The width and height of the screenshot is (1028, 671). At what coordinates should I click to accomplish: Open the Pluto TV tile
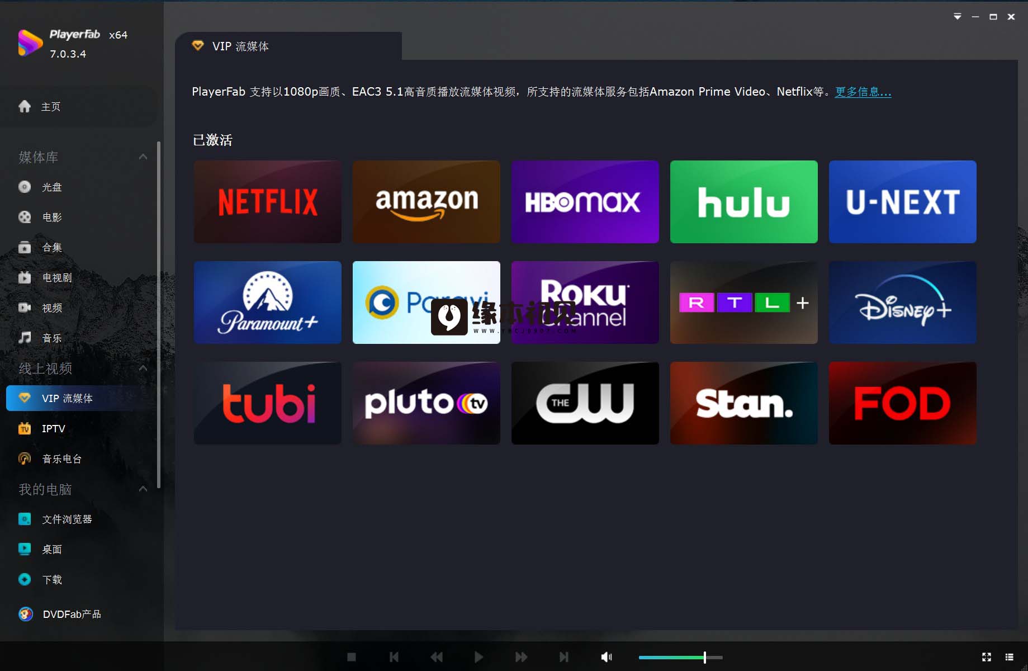point(426,403)
